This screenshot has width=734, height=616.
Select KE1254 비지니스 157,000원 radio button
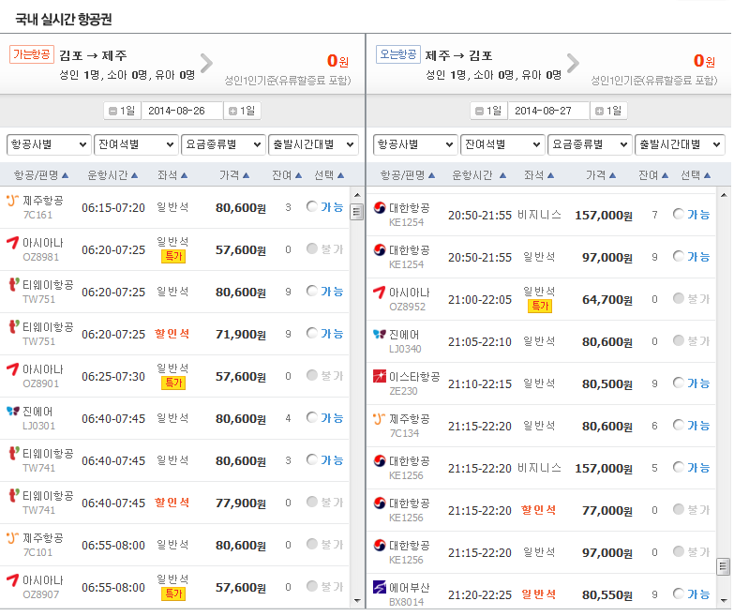679,214
